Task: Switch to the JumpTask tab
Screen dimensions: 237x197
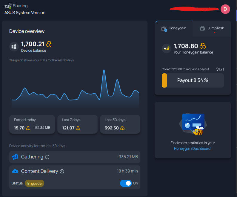Action: coord(212,28)
